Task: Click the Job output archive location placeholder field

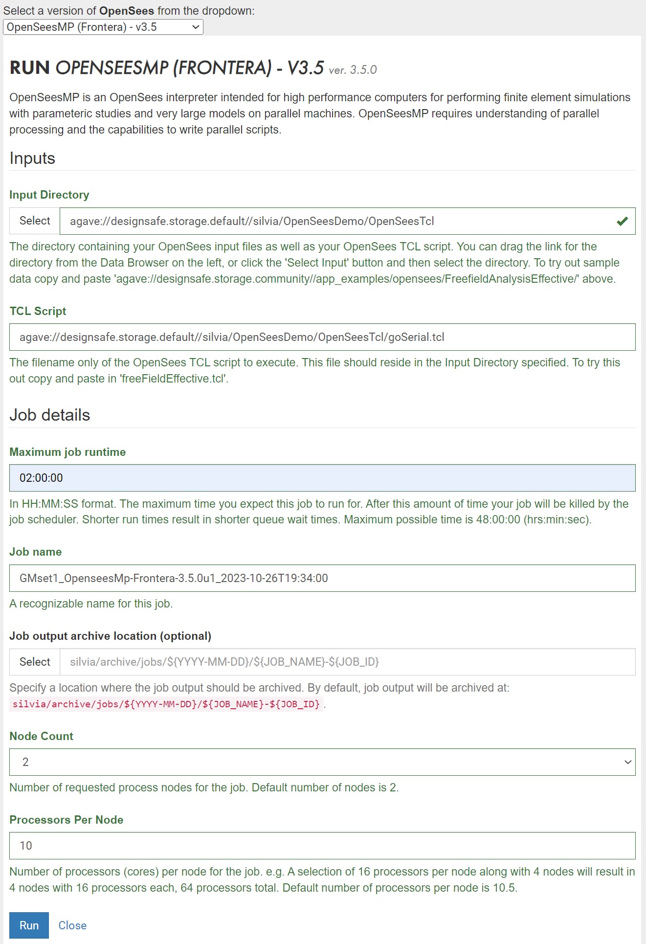Action: coord(347,662)
